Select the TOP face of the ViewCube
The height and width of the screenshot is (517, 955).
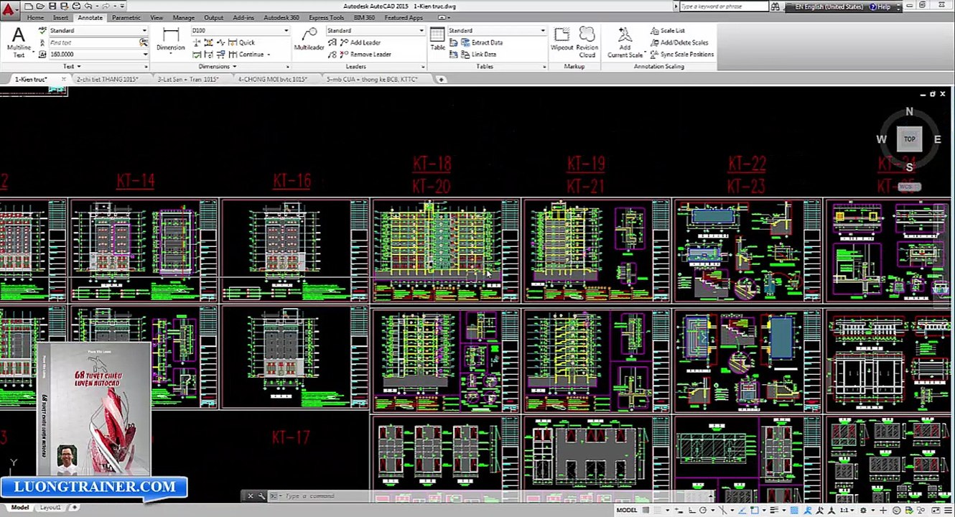(x=909, y=139)
